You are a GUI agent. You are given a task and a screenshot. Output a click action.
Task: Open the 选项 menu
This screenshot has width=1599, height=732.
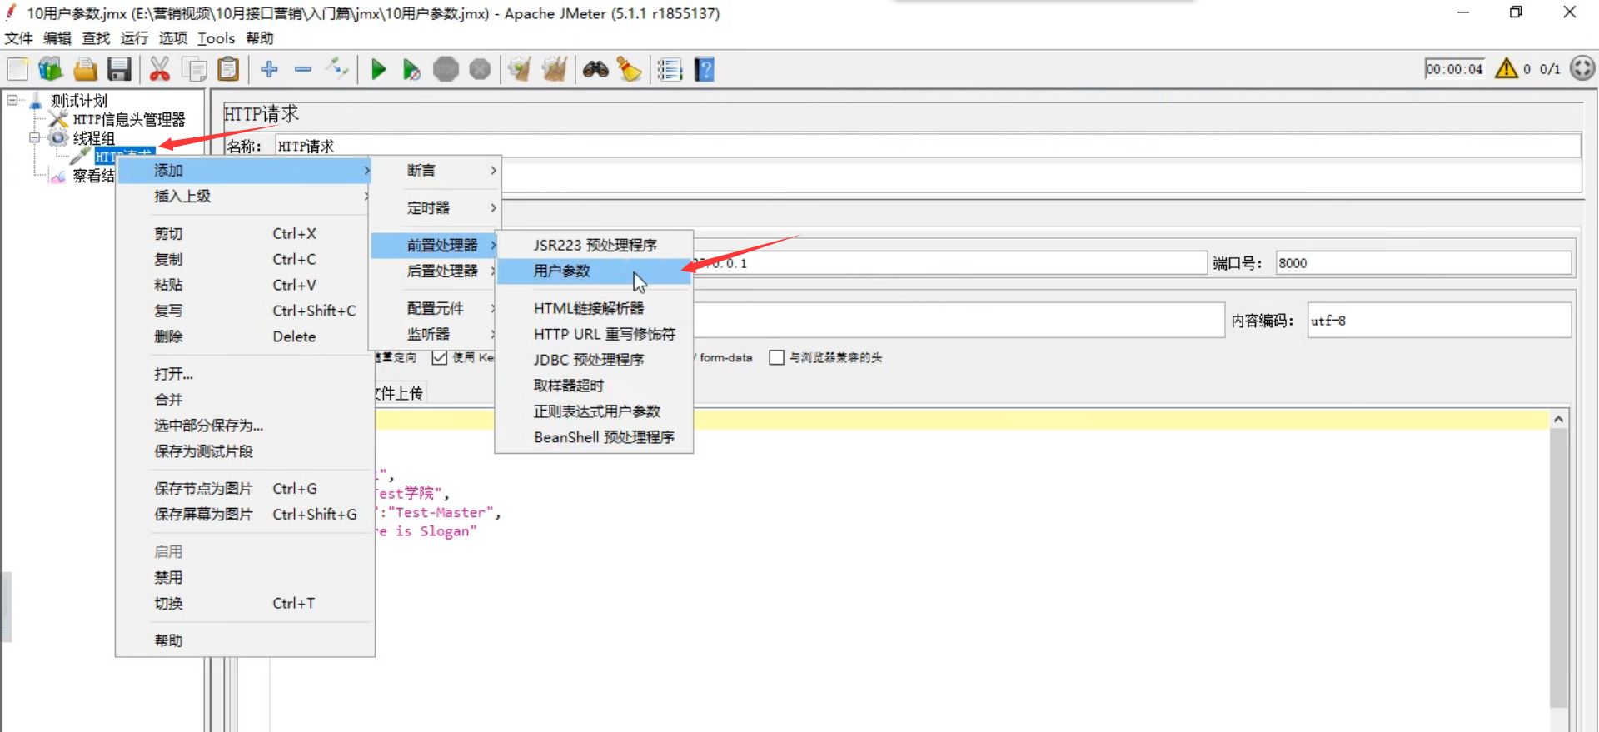[x=173, y=38]
